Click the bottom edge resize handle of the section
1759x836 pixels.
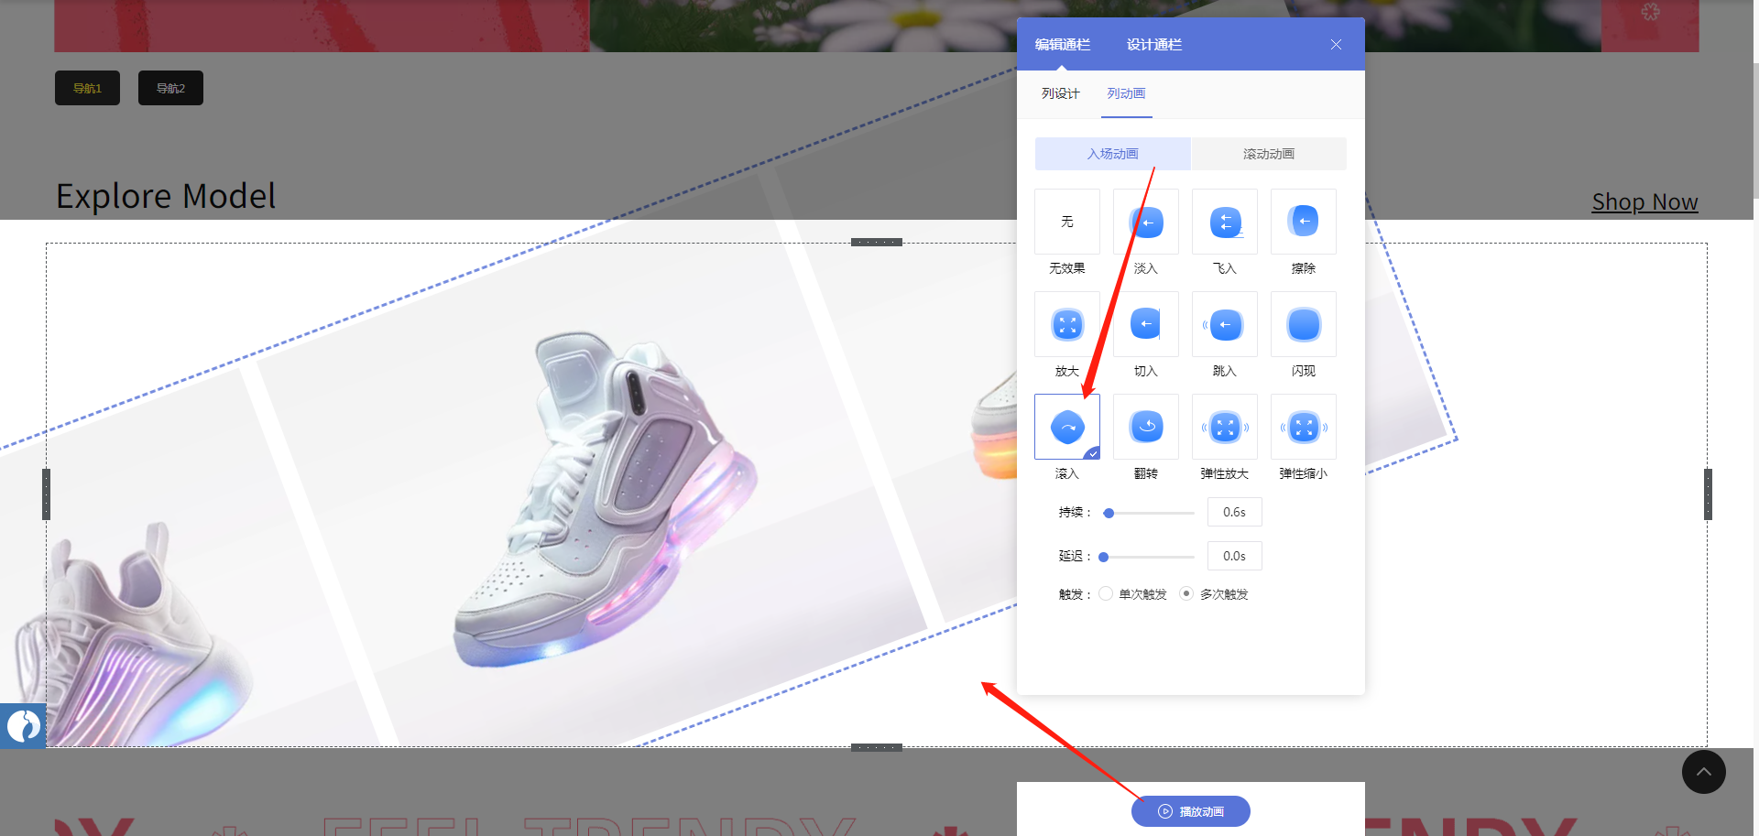click(877, 747)
